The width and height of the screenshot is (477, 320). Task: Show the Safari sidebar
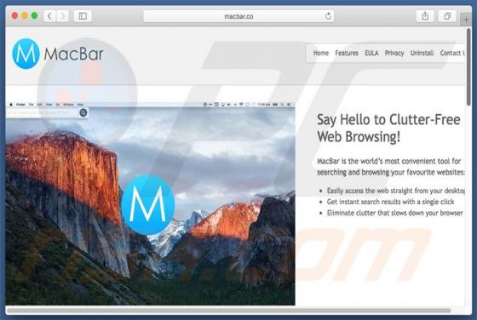(83, 16)
